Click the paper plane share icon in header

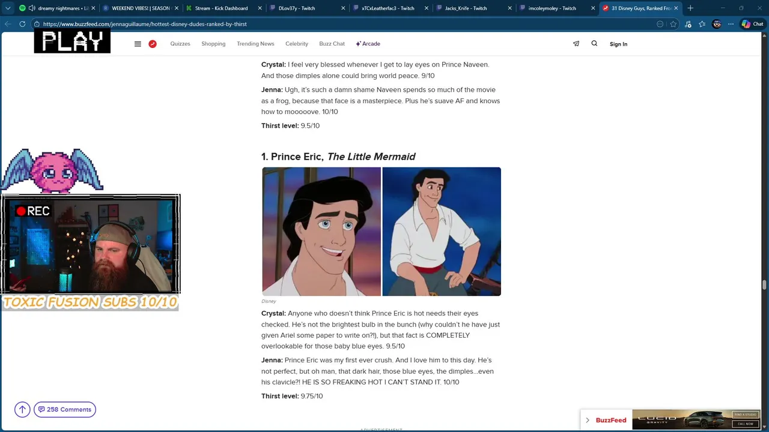coord(576,43)
